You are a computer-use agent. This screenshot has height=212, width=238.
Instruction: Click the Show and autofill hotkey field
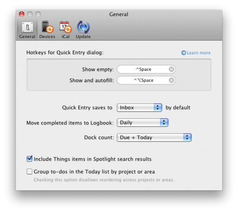click(146, 80)
